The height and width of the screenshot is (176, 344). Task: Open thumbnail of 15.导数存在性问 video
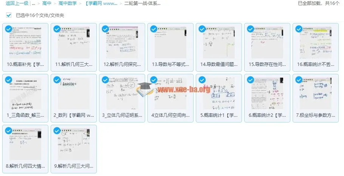(x=267, y=43)
